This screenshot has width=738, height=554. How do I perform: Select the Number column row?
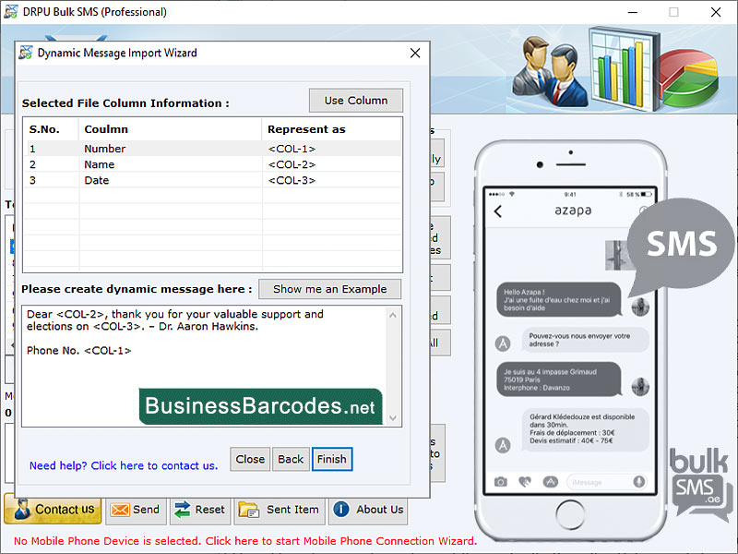pos(214,149)
